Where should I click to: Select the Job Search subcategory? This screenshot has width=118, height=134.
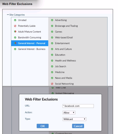tap(61, 66)
